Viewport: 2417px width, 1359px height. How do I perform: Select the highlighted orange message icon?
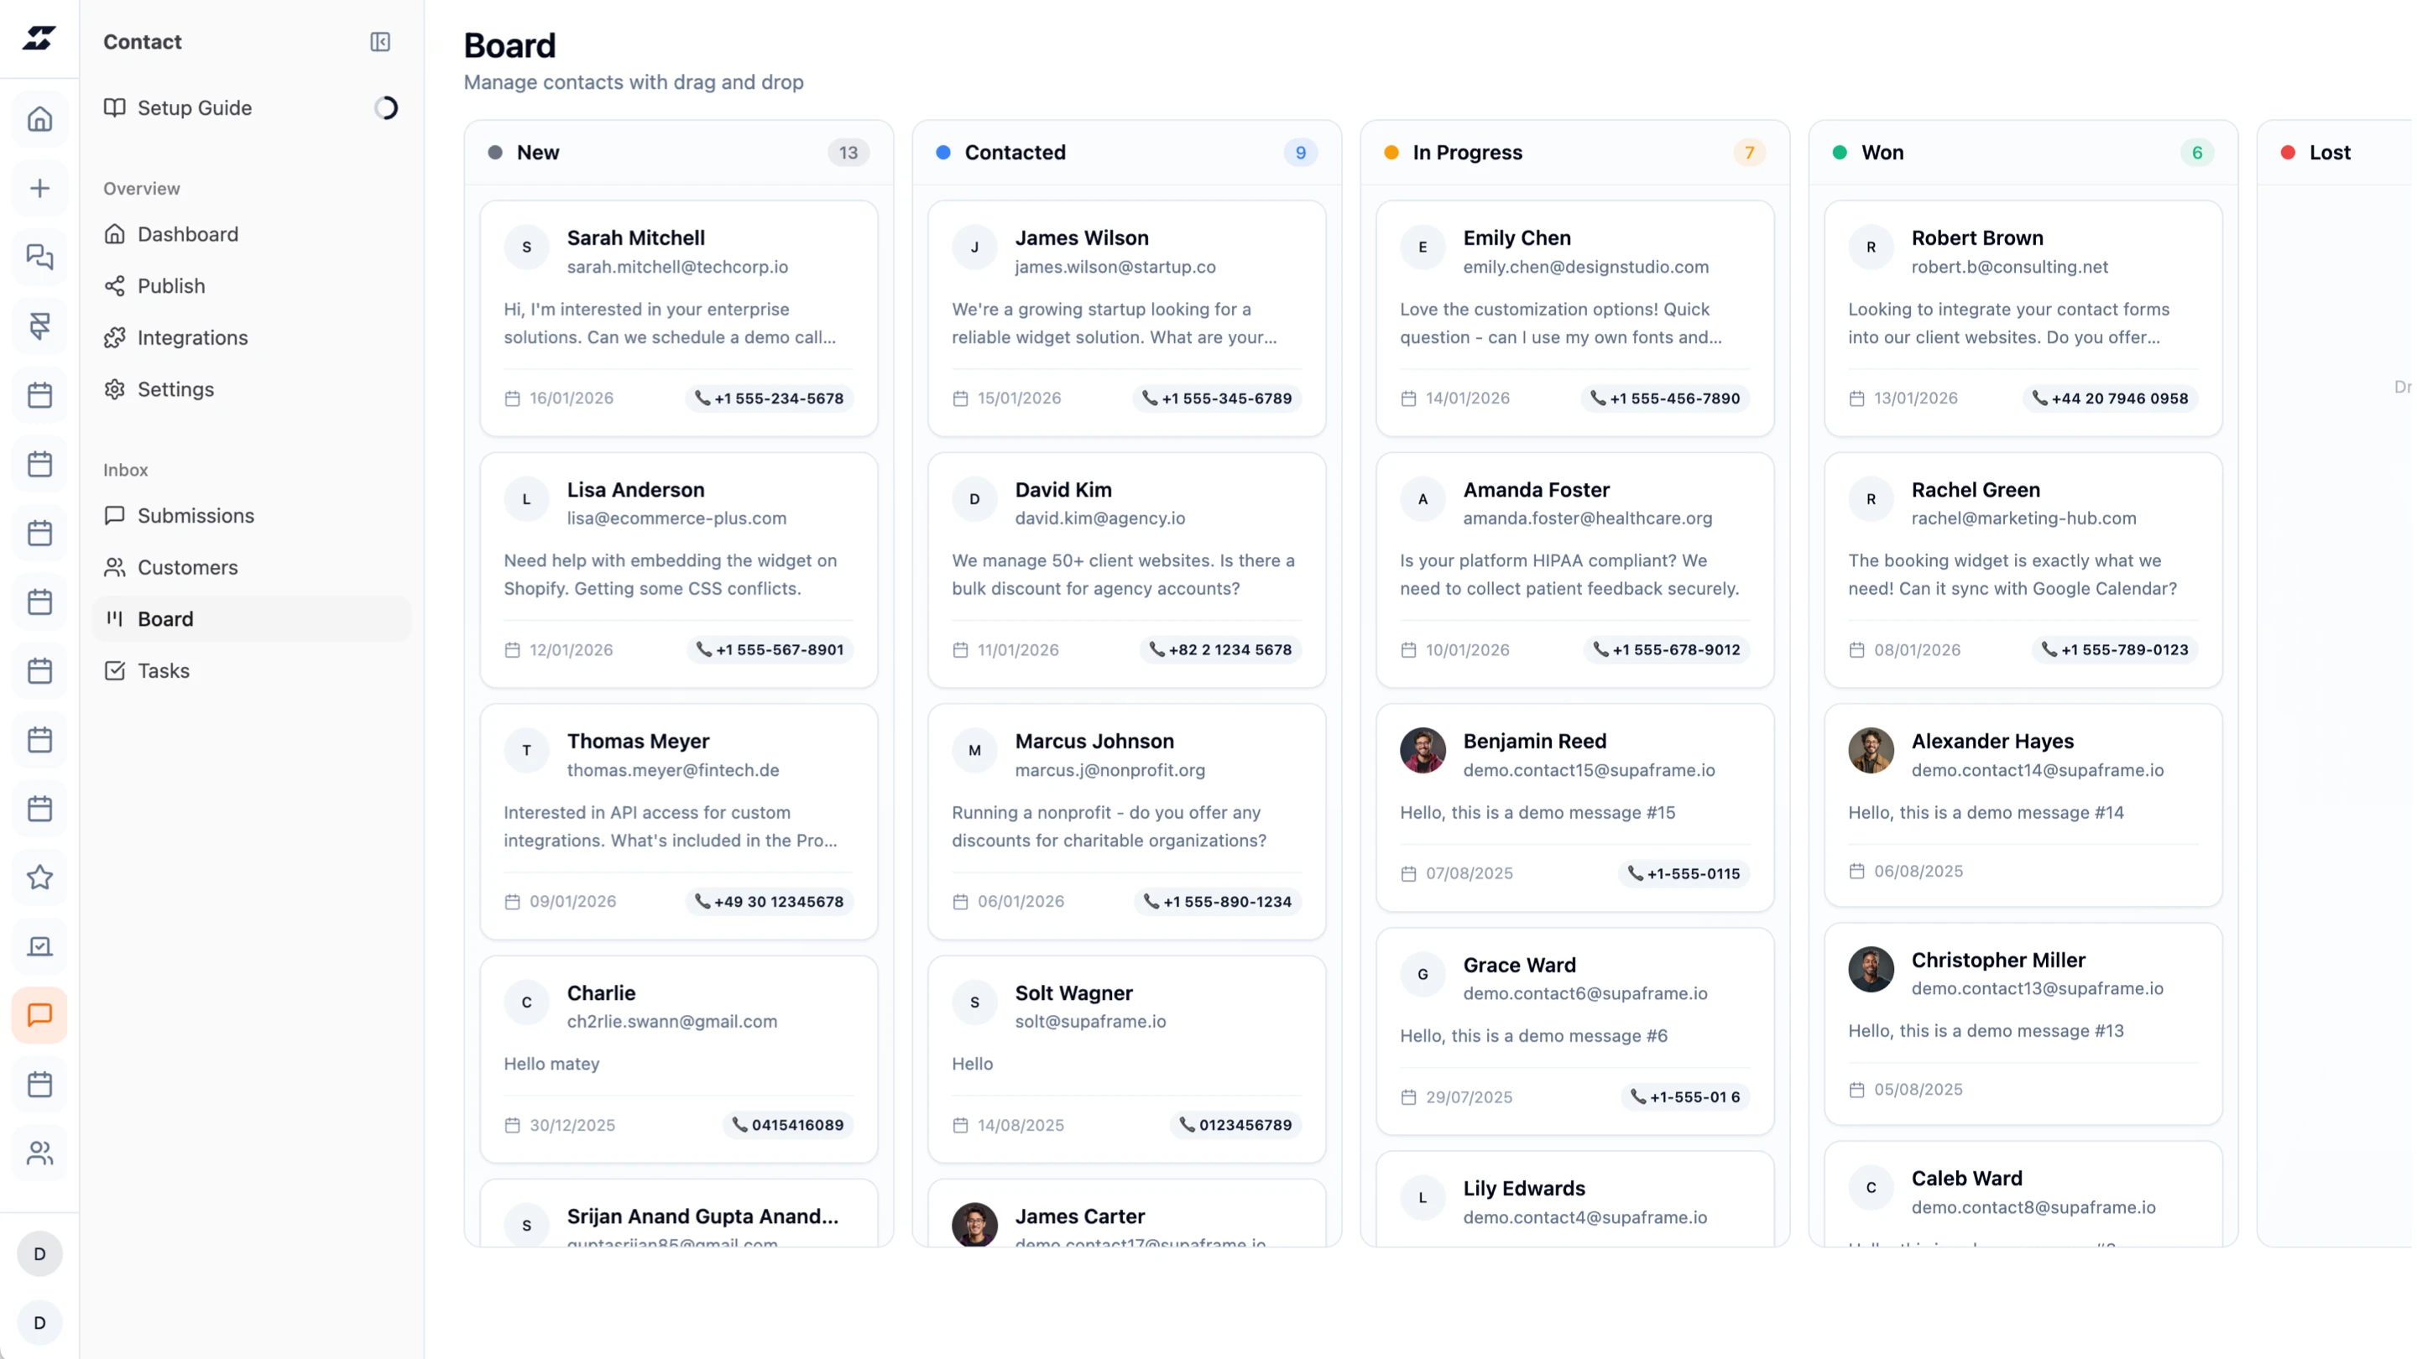[39, 1015]
